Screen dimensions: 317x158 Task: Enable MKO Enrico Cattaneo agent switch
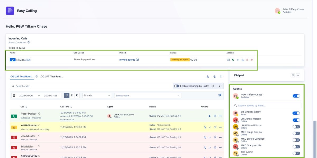tap(296, 140)
